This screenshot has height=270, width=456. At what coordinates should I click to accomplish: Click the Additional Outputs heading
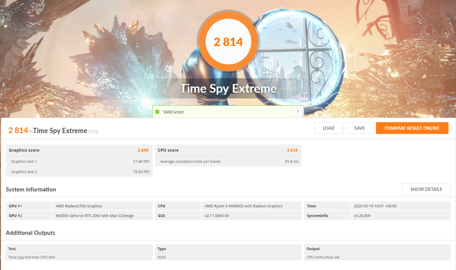tap(30, 233)
